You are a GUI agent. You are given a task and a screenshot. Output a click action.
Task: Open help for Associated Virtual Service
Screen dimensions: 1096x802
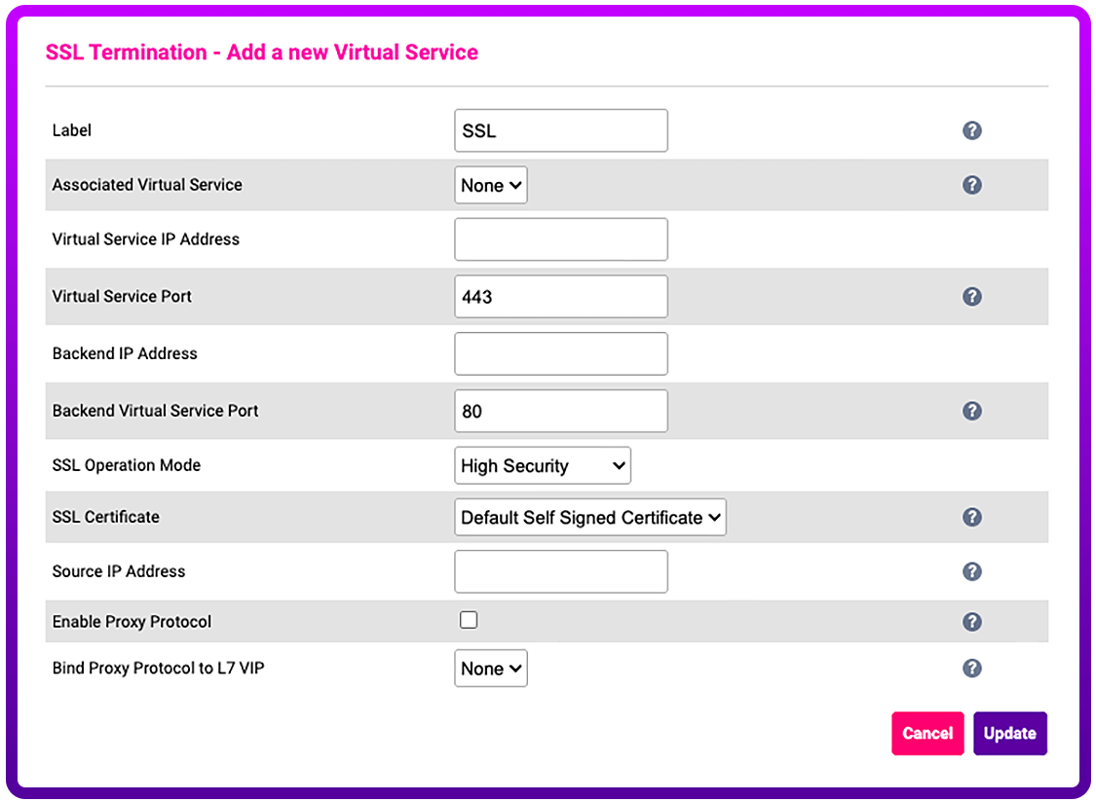(x=971, y=185)
